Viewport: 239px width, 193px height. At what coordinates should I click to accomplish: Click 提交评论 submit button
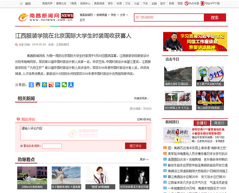(135, 146)
